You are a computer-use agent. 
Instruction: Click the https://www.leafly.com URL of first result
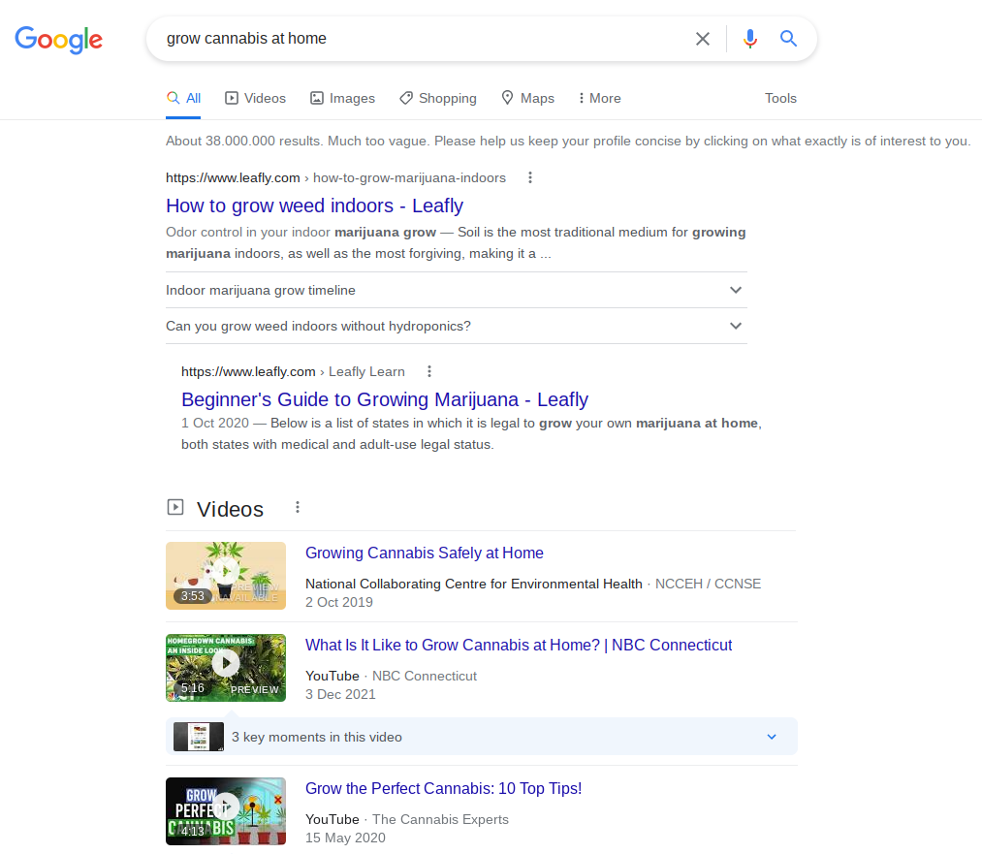click(233, 177)
